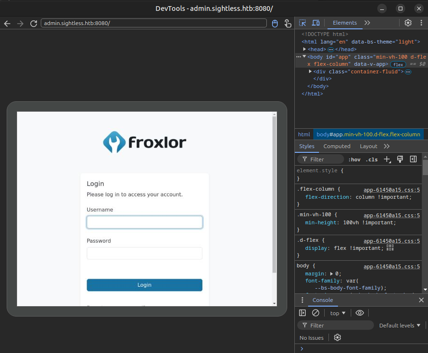Toggle the device toolbar icon
This screenshot has width=428, height=353.
tap(316, 23)
